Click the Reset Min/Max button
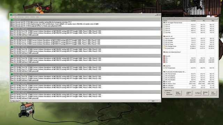 coord(178,93)
